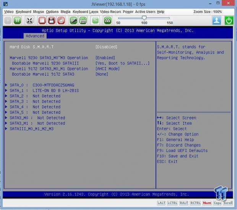Toggle full screen mode icon
The width and height of the screenshot is (237, 210).
click(29, 20)
